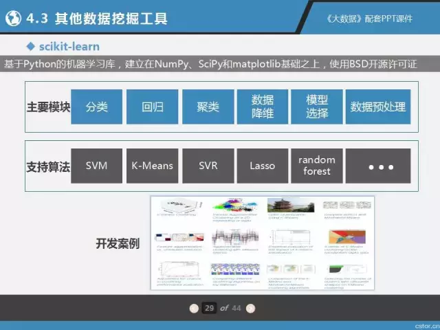Click the 开发案例 label
440x330 pixels.
click(x=118, y=243)
